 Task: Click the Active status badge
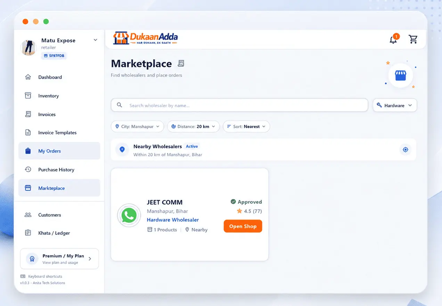click(192, 146)
